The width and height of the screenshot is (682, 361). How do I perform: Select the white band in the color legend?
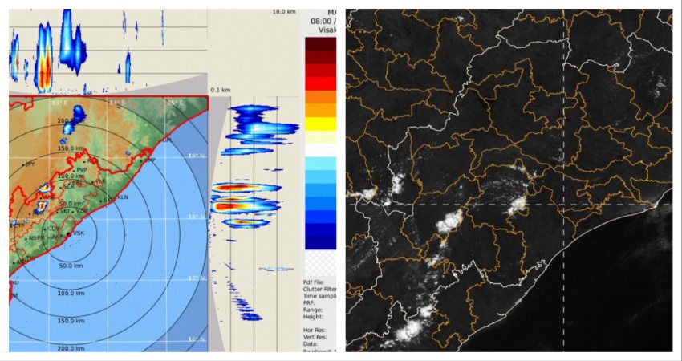320,150
